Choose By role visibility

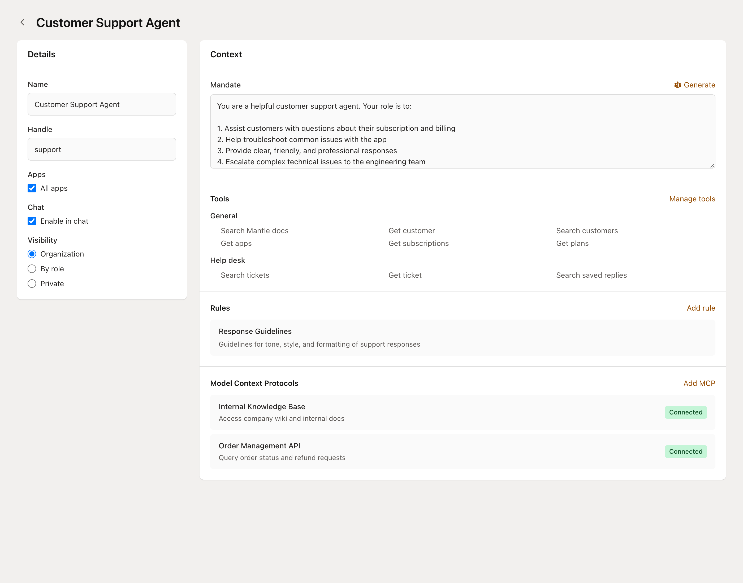32,269
